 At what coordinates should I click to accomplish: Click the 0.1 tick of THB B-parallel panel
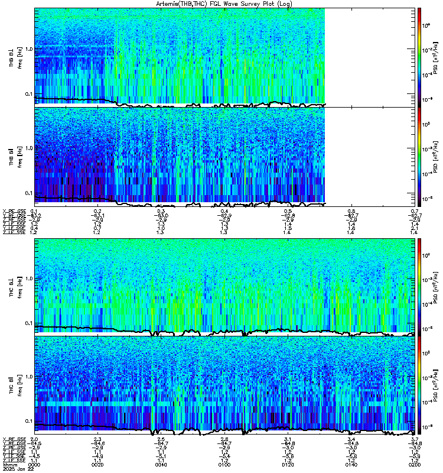tap(29, 193)
